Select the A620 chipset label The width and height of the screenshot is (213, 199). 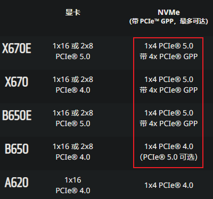(17, 183)
